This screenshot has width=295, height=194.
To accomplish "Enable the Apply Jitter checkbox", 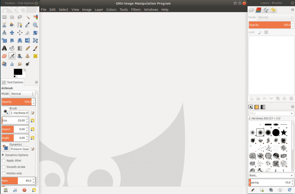I will [4, 161].
